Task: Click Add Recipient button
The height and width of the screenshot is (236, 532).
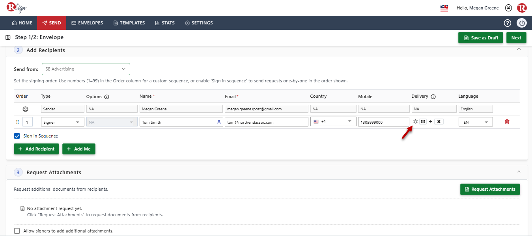Action: tap(36, 149)
